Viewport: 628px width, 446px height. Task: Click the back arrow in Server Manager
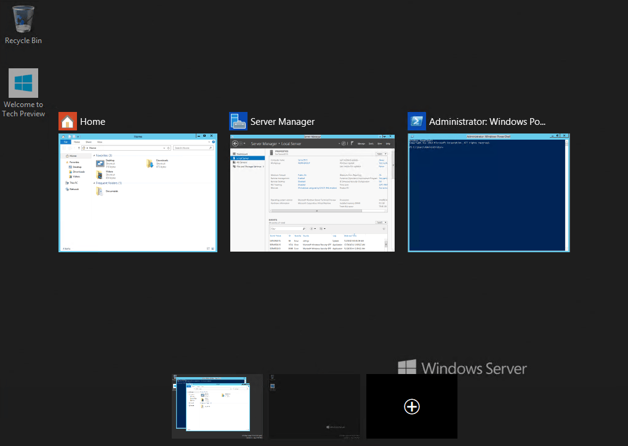coord(235,143)
